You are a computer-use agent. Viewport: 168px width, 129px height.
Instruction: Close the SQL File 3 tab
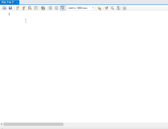(x=17, y=2)
